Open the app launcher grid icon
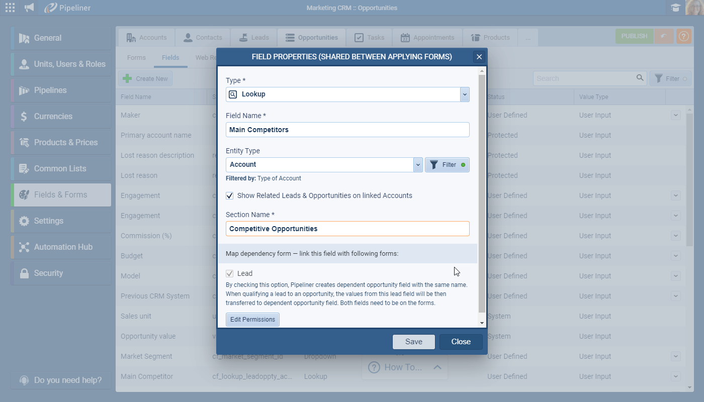 pyautogui.click(x=10, y=8)
